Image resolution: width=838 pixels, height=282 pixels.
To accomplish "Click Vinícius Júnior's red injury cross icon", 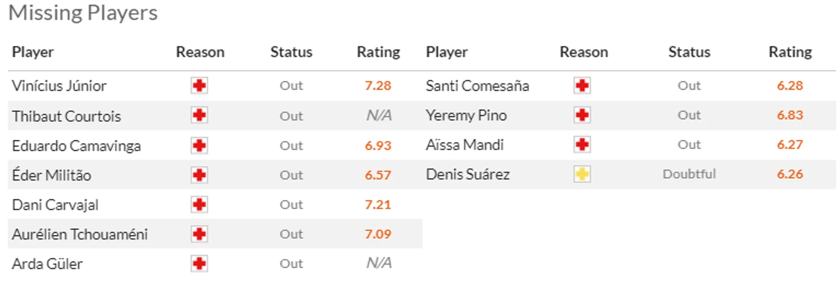I will coord(199,86).
